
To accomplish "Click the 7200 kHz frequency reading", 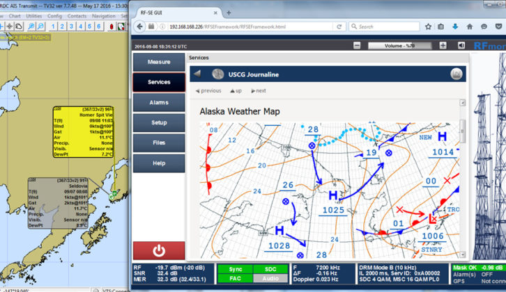I will tap(328, 268).
